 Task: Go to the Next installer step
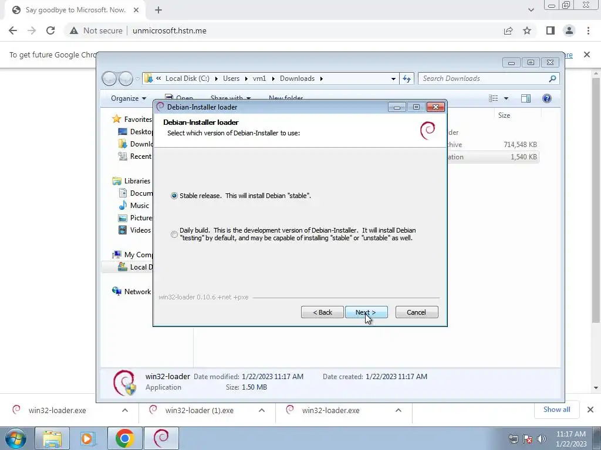coord(366,312)
